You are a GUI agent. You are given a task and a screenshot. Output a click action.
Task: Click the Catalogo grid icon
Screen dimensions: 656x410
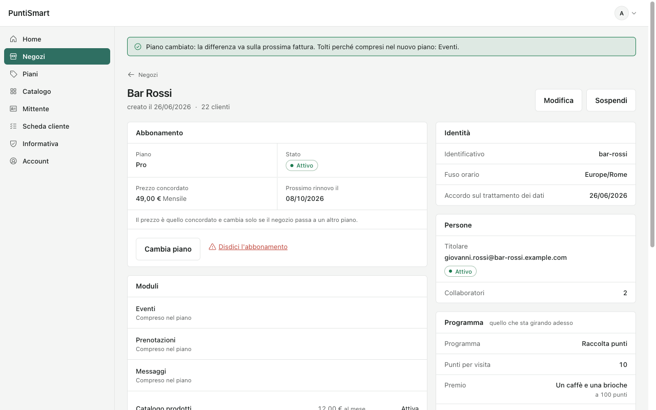pyautogui.click(x=13, y=91)
